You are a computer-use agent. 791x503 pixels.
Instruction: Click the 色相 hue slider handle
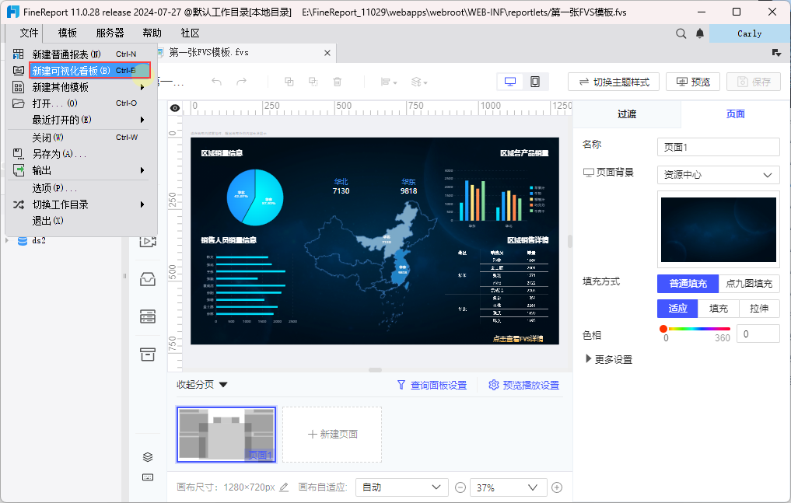coord(663,329)
